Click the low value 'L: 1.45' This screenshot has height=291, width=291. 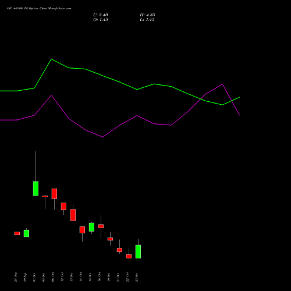click(x=147, y=20)
